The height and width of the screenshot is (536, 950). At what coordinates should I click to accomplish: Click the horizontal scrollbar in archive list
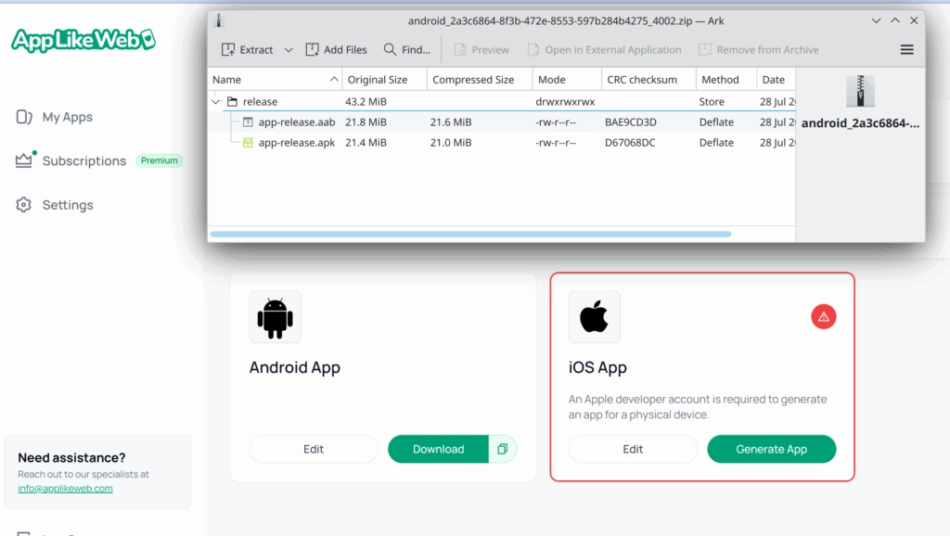(x=470, y=234)
